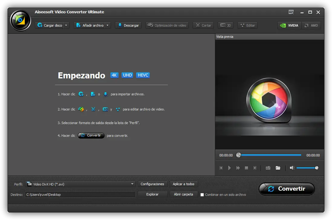The height and width of the screenshot is (220, 332).
Task: Click the download icon in step 1
Action: click(106, 94)
